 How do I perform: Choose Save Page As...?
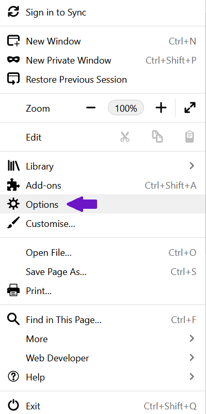pyautogui.click(x=103, y=272)
